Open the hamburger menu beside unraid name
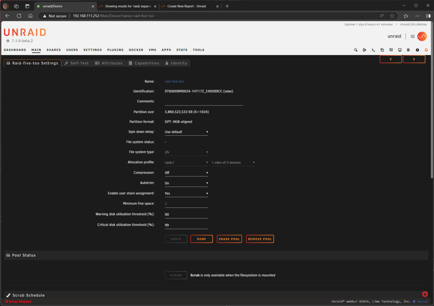The width and height of the screenshot is (434, 306). tap(412, 37)
